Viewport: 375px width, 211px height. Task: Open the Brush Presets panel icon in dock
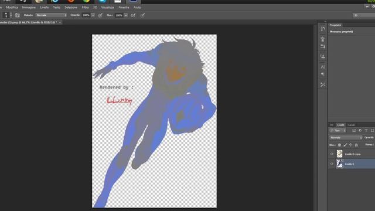(x=323, y=39)
